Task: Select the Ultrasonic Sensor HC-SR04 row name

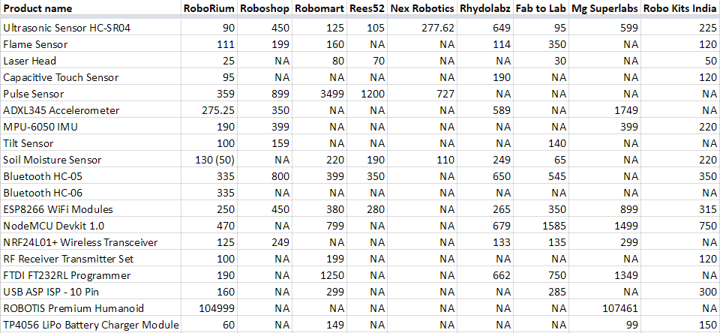Action: [x=90, y=28]
